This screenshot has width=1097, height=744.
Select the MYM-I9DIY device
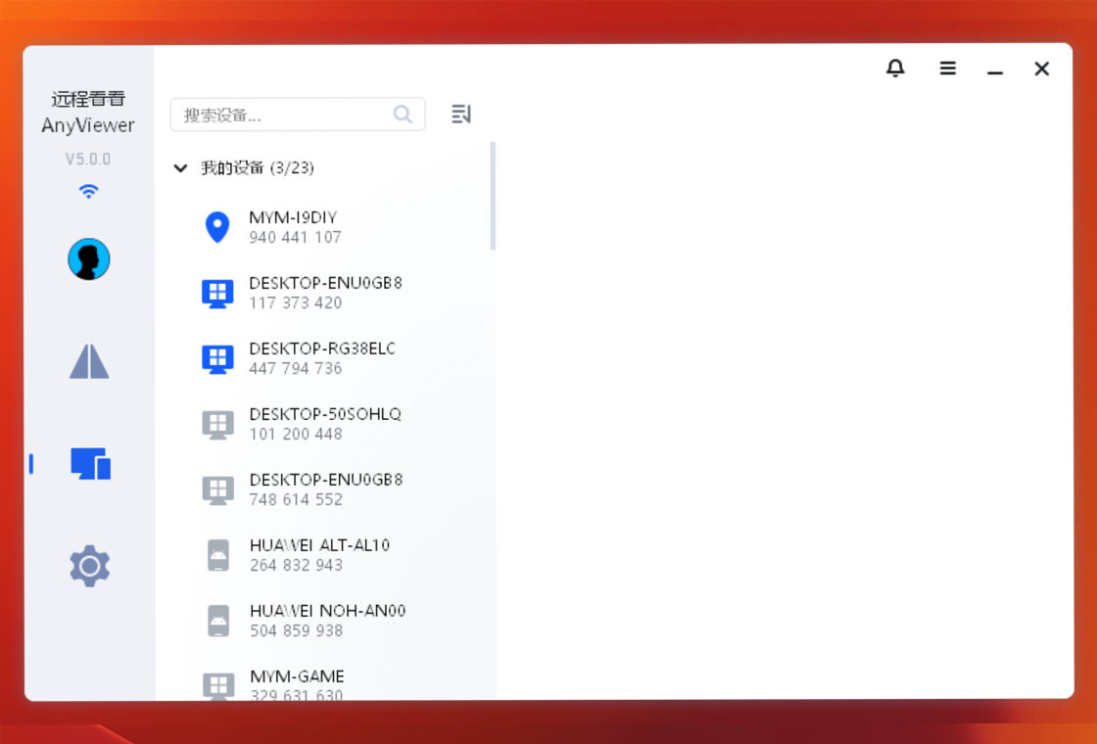click(295, 227)
